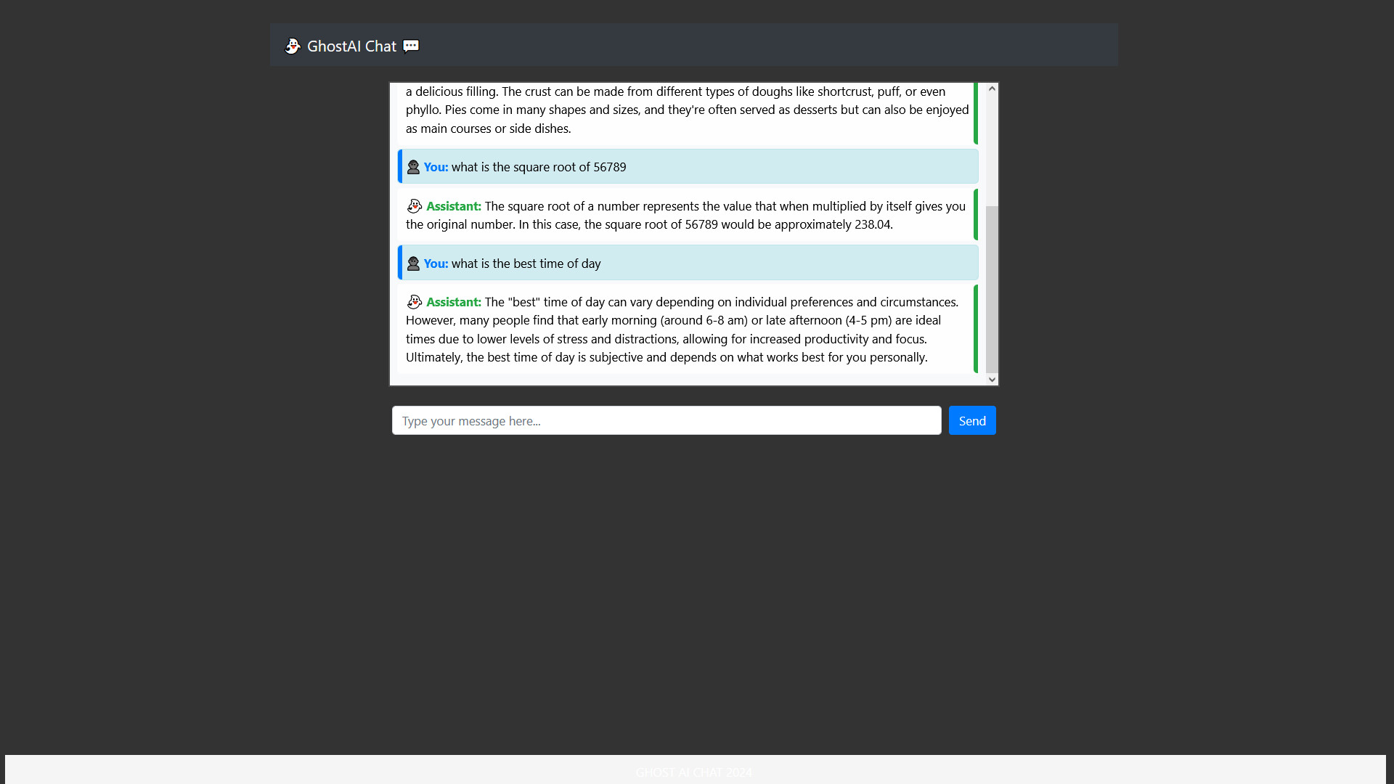Click the speech bubble icon beside title

click(x=411, y=46)
